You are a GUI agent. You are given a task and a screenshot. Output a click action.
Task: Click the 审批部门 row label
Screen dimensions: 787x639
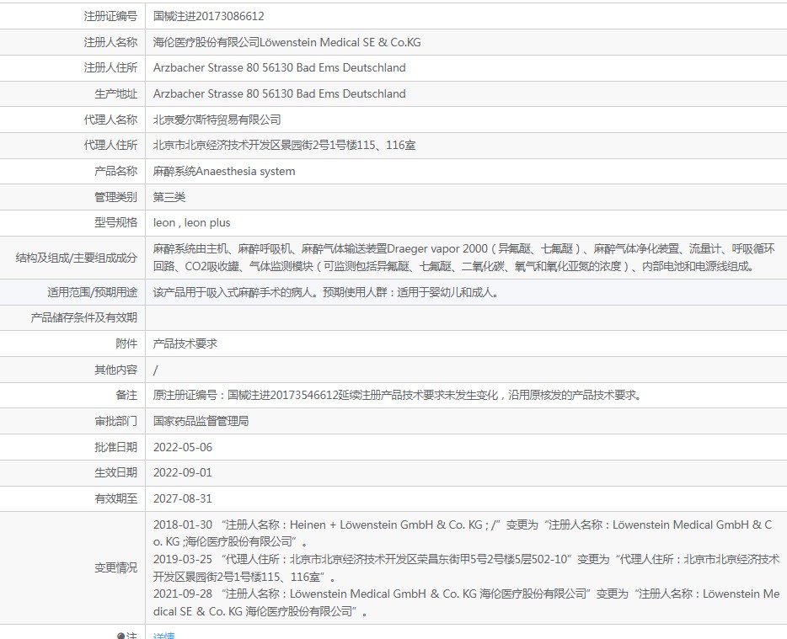tap(116, 421)
